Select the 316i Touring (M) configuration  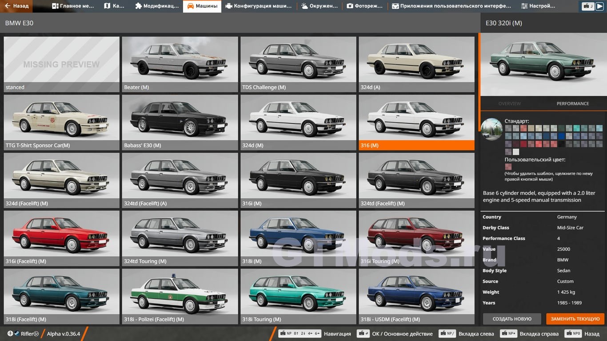(416, 238)
